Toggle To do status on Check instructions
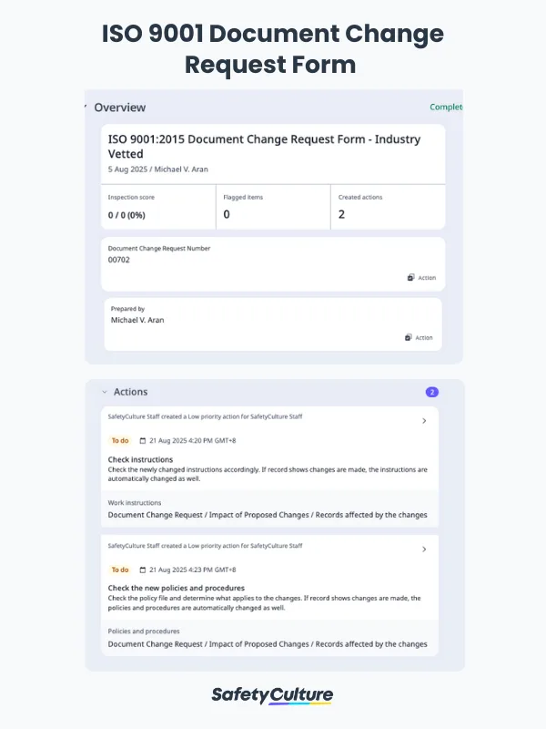Image resolution: width=546 pixels, height=729 pixels. [119, 441]
